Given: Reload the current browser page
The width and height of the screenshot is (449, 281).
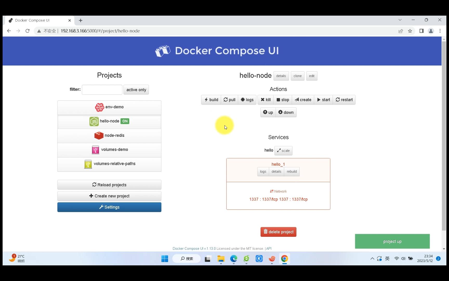Looking at the screenshot, I should pyautogui.click(x=28, y=31).
